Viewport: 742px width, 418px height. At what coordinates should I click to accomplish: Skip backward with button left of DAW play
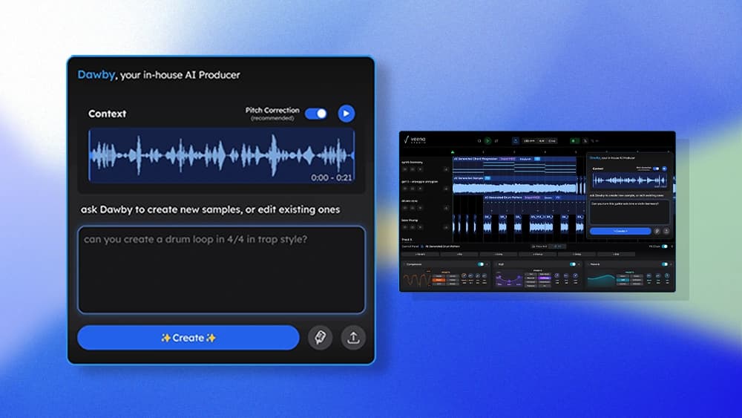click(x=479, y=141)
